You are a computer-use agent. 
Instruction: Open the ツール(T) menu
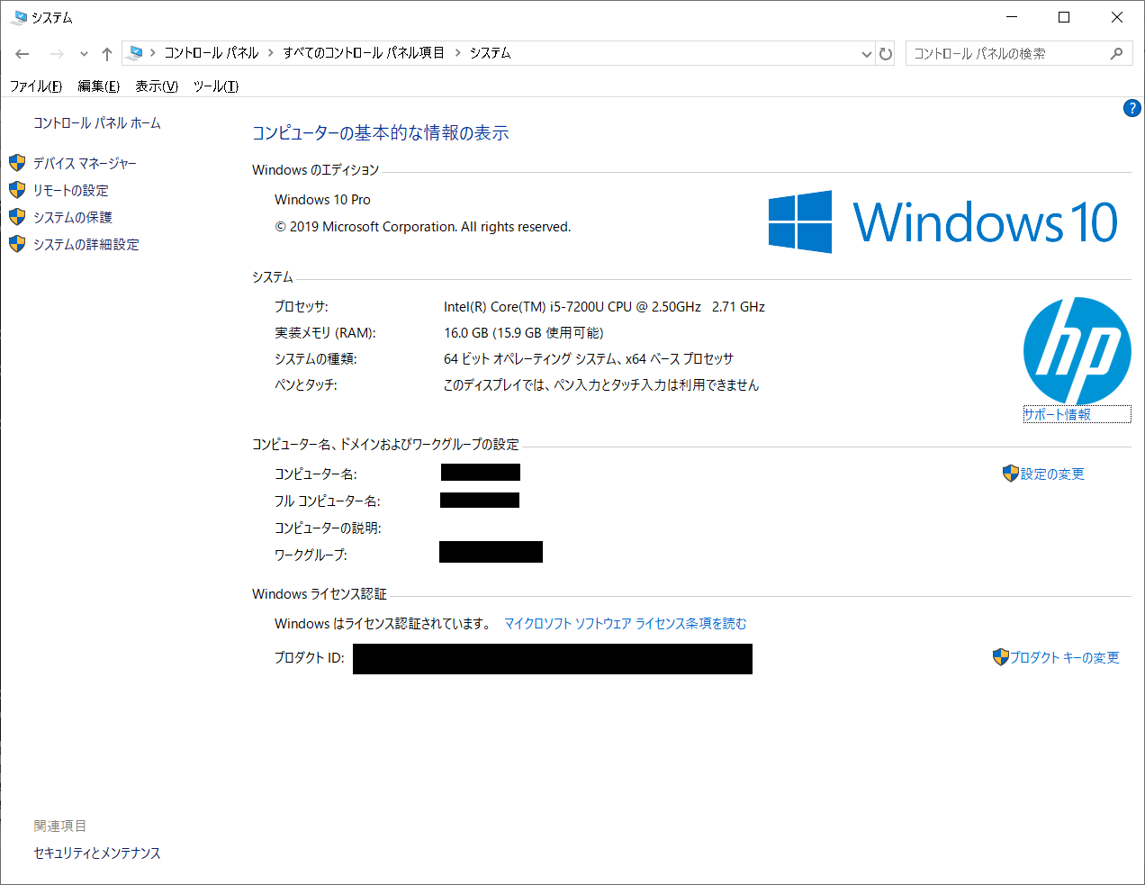point(216,86)
